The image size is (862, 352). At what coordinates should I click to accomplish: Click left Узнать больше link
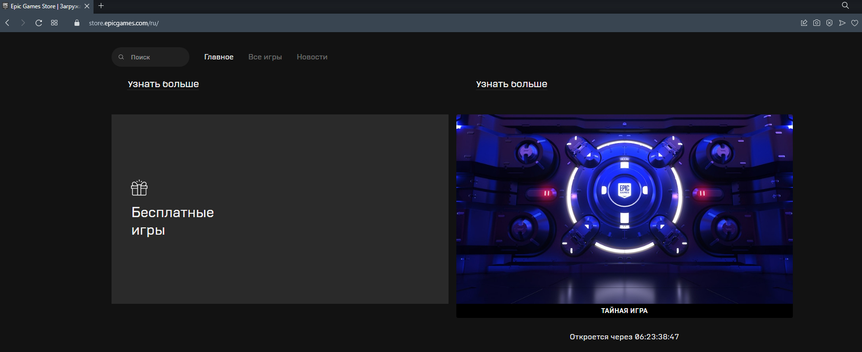163,84
